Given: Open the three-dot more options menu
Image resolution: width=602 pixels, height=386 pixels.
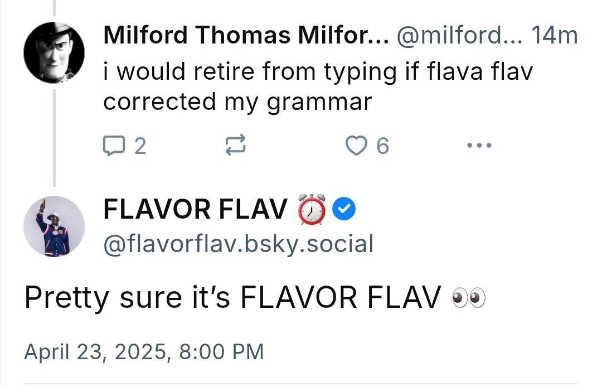Looking at the screenshot, I should pyautogui.click(x=479, y=146).
